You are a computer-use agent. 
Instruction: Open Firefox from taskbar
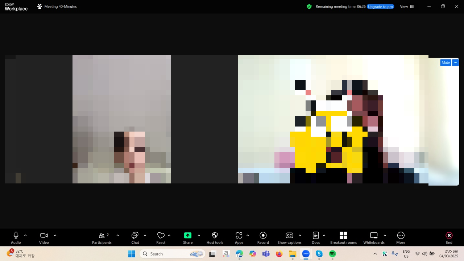point(279,254)
